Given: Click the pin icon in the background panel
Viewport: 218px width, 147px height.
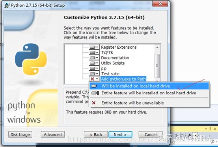Looking at the screenshot, I should pos(211,129).
